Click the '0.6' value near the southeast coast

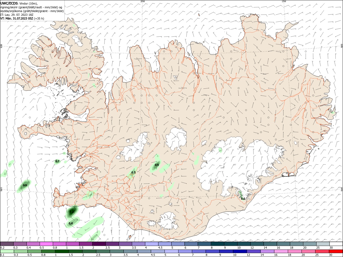[243, 199]
